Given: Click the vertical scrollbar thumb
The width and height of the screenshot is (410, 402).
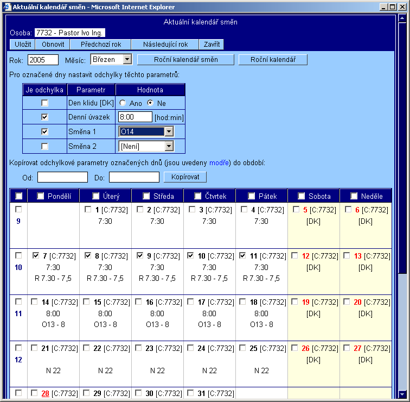Looking at the screenshot, I should pyautogui.click(x=402, y=148).
